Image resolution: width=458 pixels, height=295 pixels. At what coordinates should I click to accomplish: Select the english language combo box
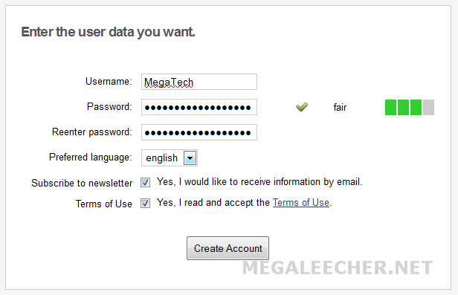(x=170, y=158)
